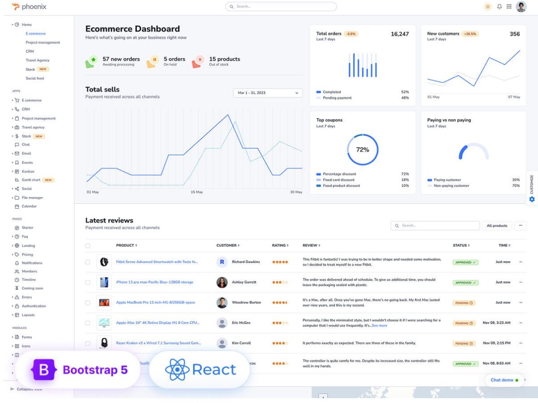This screenshot has width=538, height=403.
Task: Click the iPhone 13 product thumbnail
Action: pyautogui.click(x=104, y=282)
